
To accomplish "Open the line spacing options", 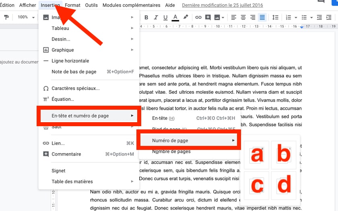I will tap(275, 17).
